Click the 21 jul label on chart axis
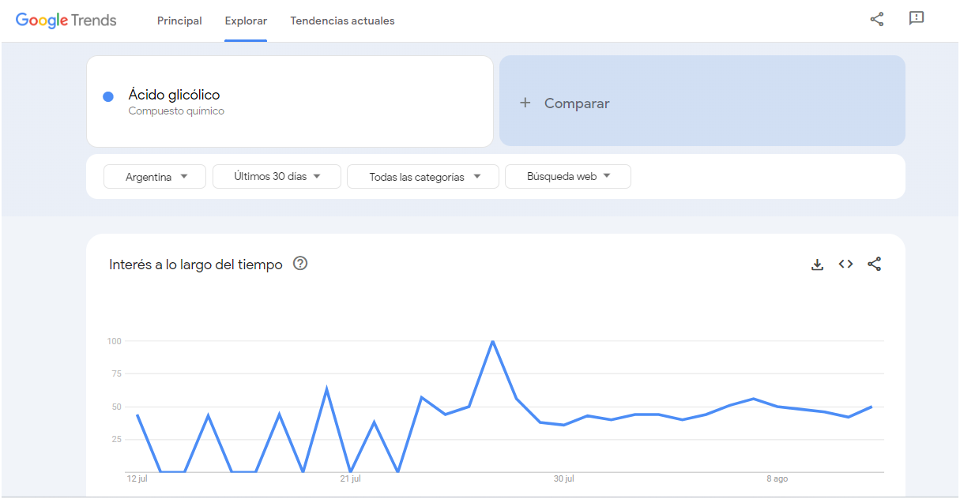Screen dimensions: 960x499 click(x=350, y=478)
